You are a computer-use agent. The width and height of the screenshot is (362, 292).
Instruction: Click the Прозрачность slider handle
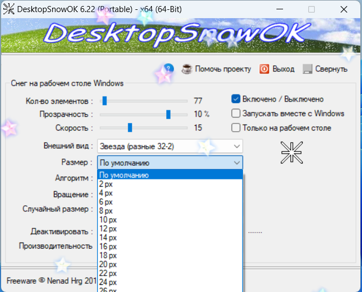coord(168,114)
